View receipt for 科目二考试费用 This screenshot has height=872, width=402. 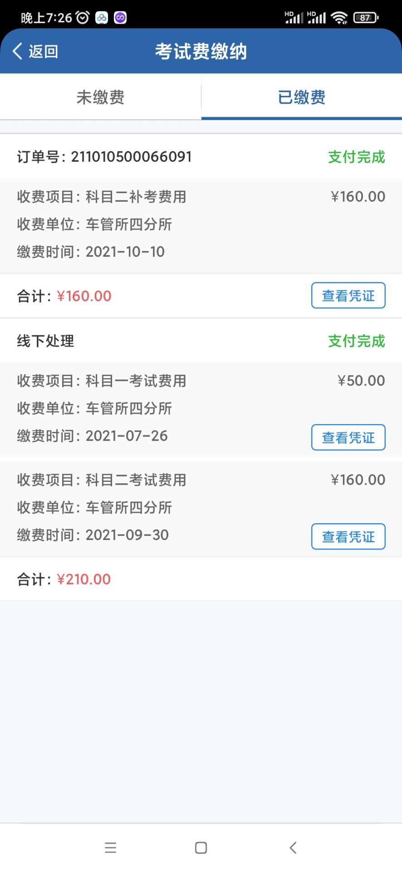(348, 536)
